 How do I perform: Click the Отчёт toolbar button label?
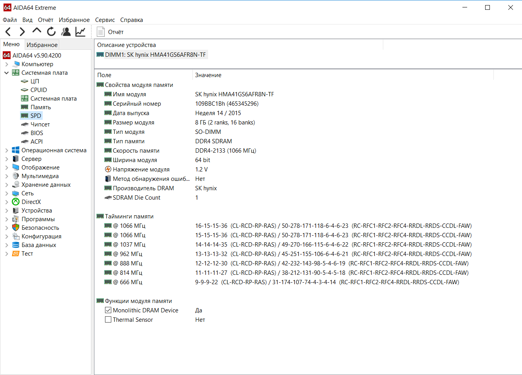(x=116, y=32)
